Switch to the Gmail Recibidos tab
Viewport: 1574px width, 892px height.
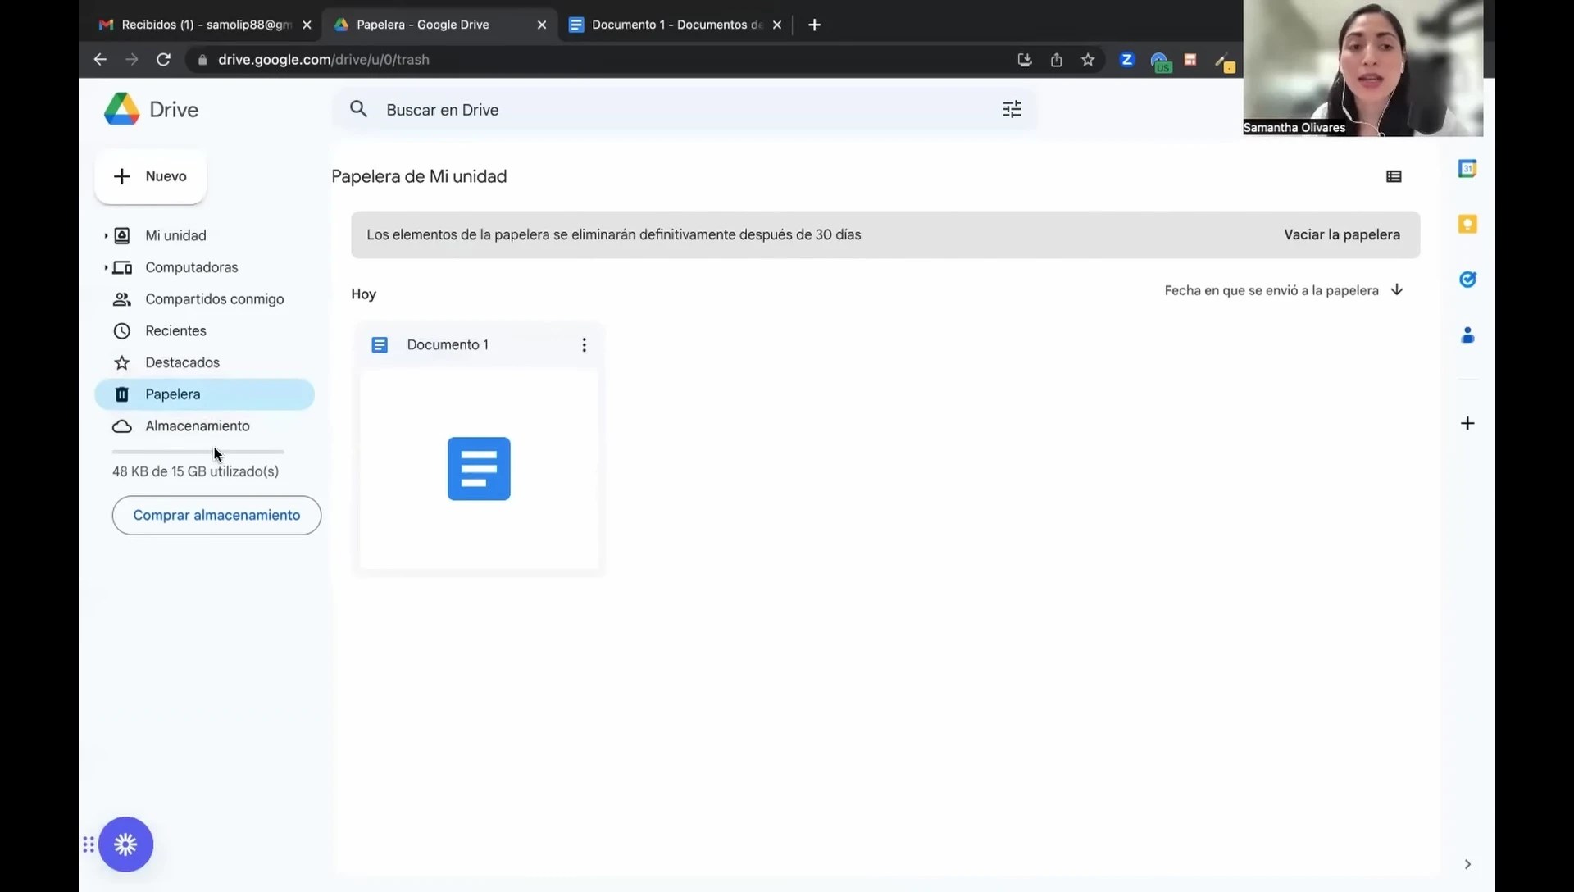tap(205, 25)
